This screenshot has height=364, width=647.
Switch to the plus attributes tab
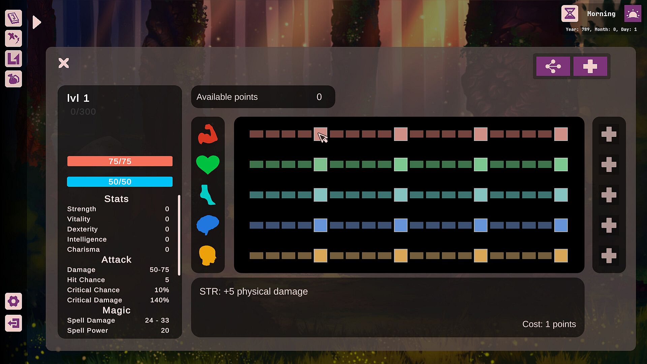(590, 66)
